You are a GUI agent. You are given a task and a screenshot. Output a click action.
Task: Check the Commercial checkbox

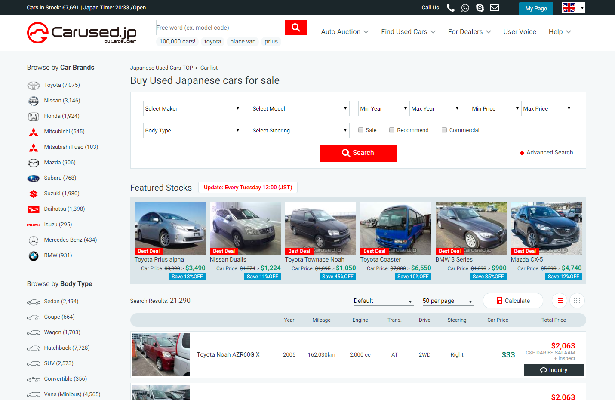(x=444, y=130)
